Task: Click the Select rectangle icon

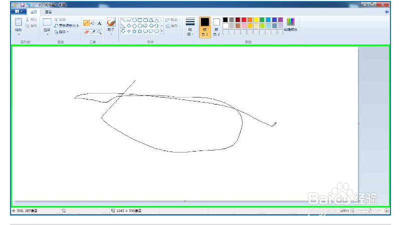Action: [47, 22]
